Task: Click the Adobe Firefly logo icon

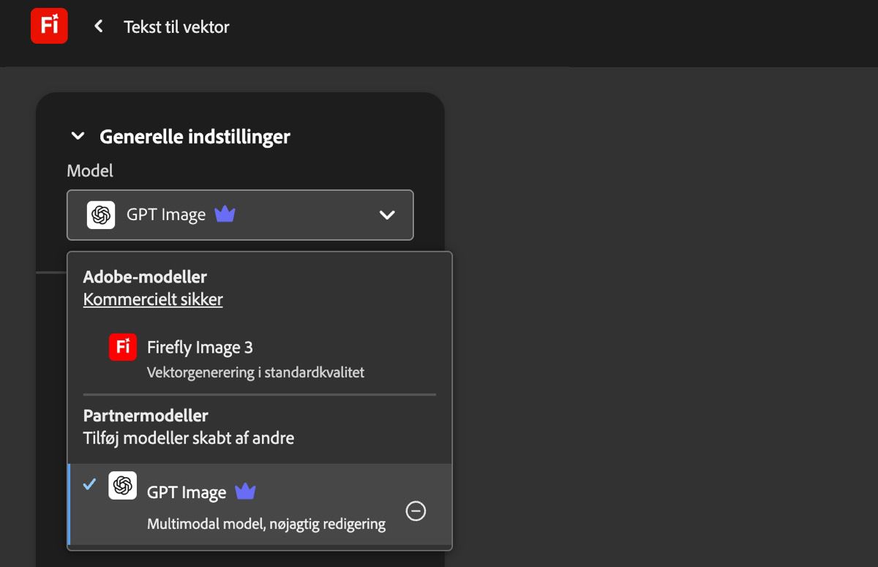Action: (49, 26)
